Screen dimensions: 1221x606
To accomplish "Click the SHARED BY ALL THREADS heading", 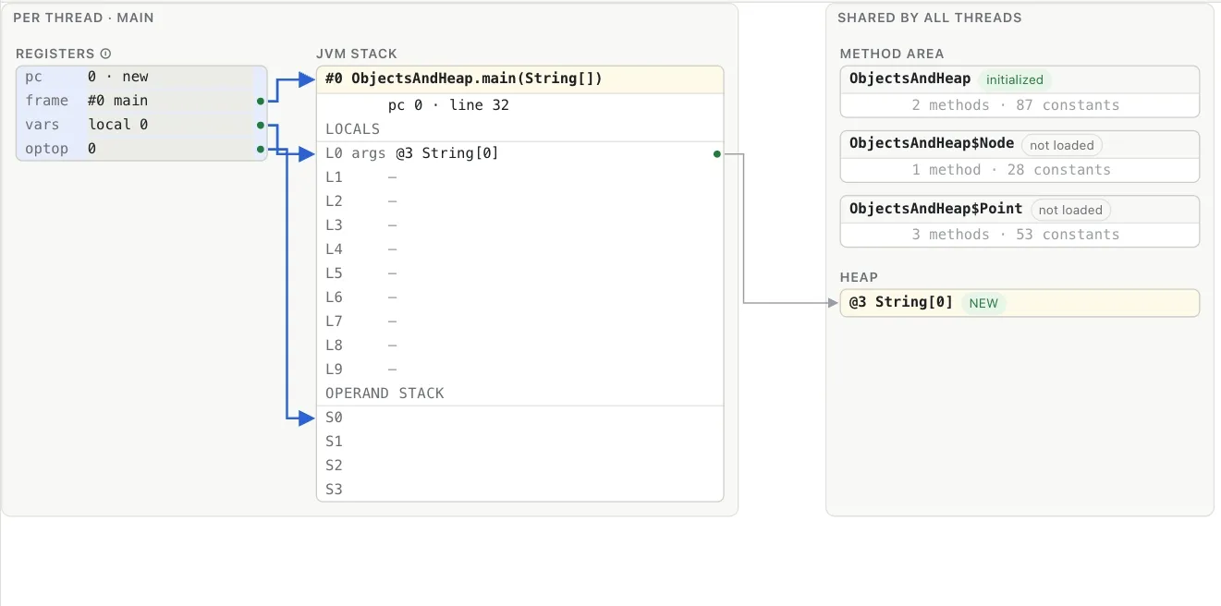I will [929, 18].
